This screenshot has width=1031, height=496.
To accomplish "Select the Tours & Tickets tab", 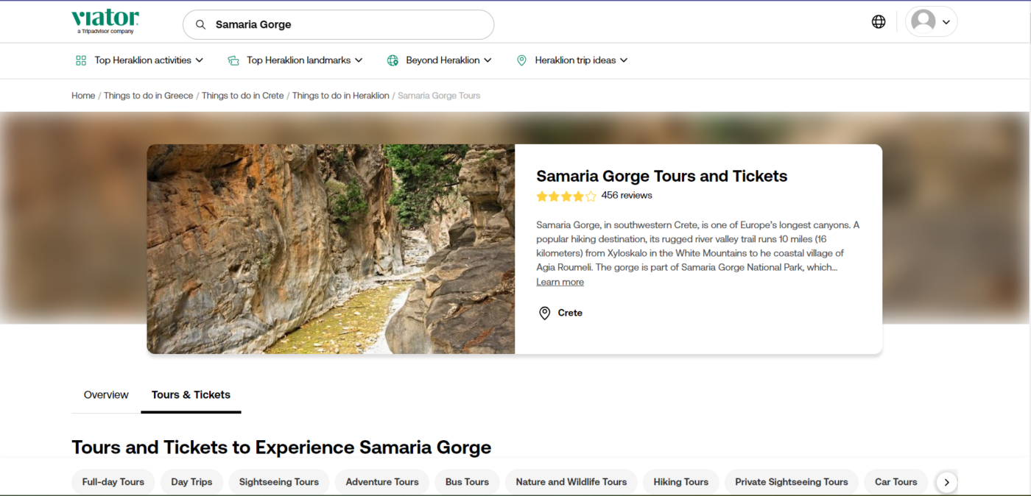I will tap(191, 395).
